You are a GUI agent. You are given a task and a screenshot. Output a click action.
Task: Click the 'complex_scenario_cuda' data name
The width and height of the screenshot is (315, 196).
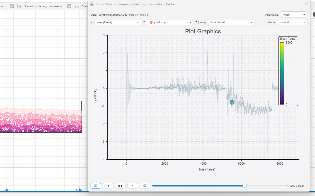point(113,15)
